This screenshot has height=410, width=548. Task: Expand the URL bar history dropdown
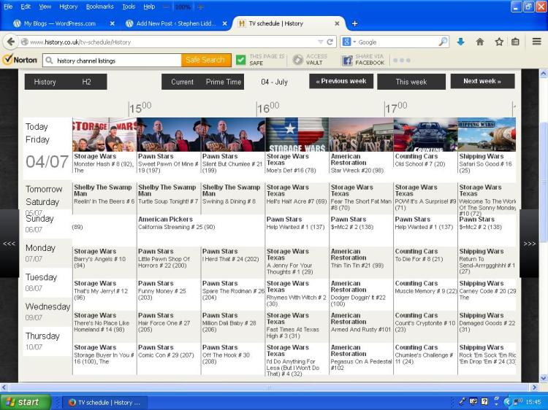(321, 42)
